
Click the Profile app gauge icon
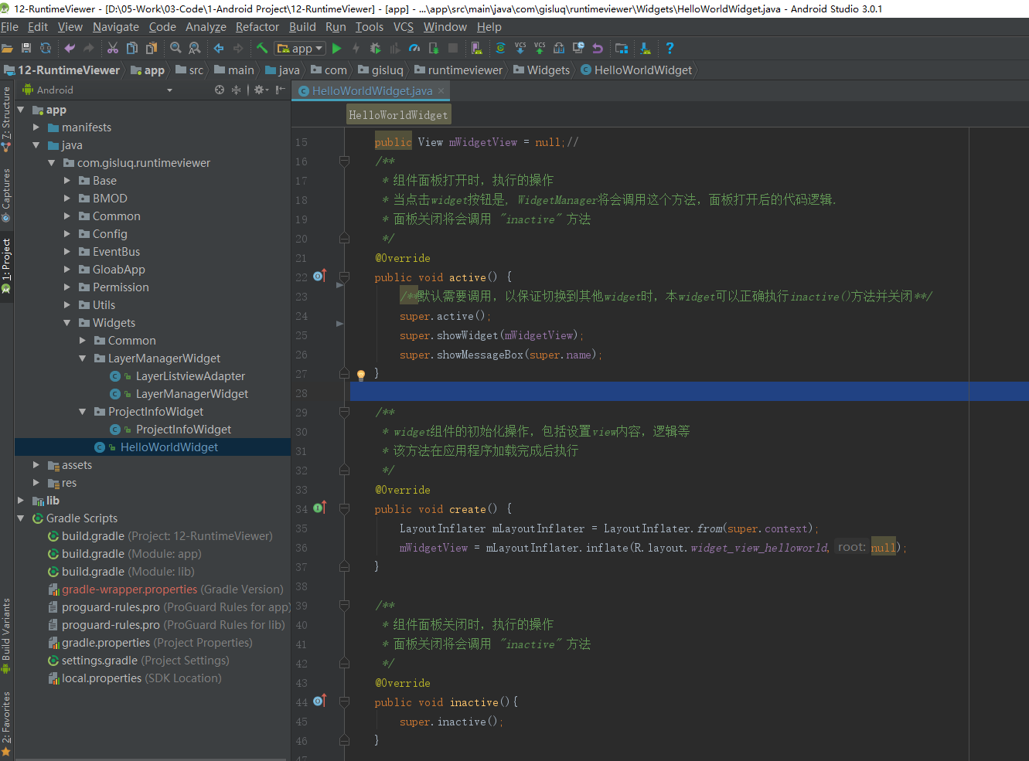point(414,48)
